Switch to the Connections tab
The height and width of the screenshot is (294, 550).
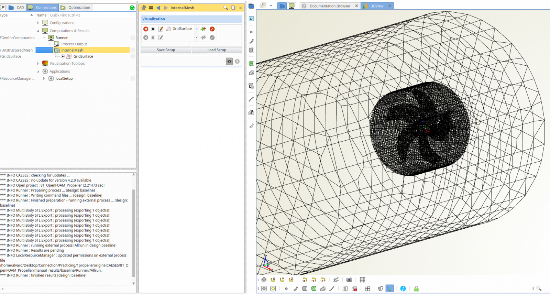42,7
